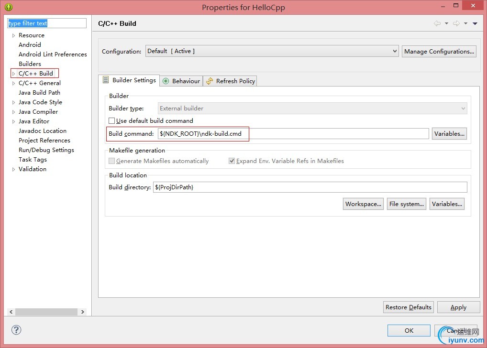Click the left panel horizontal scrollbar

pyautogui.click(x=46, y=312)
